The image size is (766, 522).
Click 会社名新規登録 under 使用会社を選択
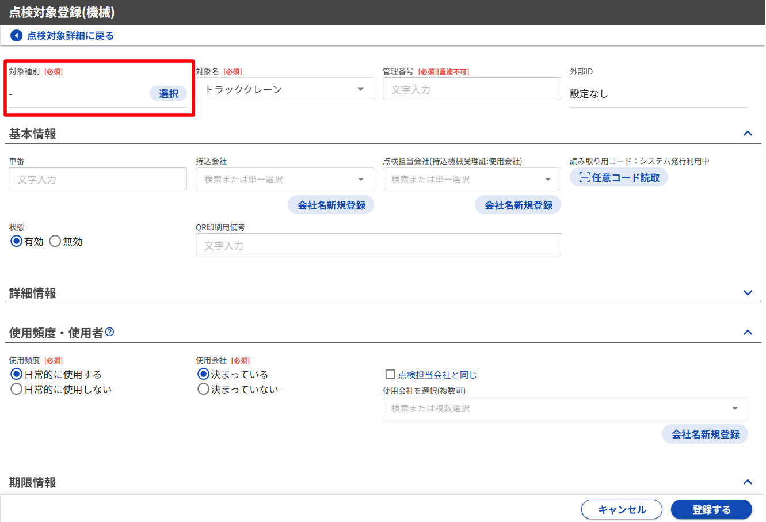[706, 434]
